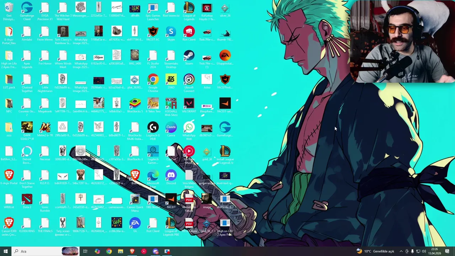Screen dimensions: 455x256
Task: Open Chrome from the taskbar
Action: coord(109,251)
